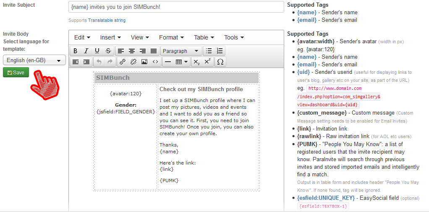Screen dimensions: 429x212
Task: Click the green Save button
Action: 16,73
